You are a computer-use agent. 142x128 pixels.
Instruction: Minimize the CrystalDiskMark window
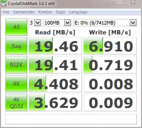[x=110, y=3]
